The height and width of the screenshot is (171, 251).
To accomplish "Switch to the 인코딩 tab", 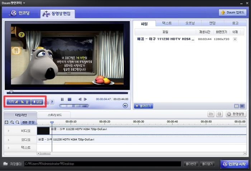I will (20, 13).
